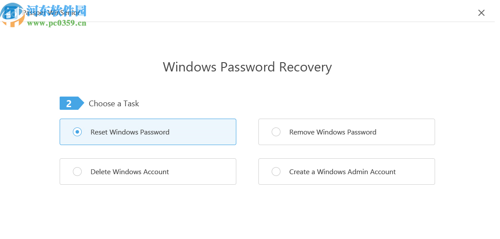
Task: Click the Choose a Task label
Action: [114, 104]
